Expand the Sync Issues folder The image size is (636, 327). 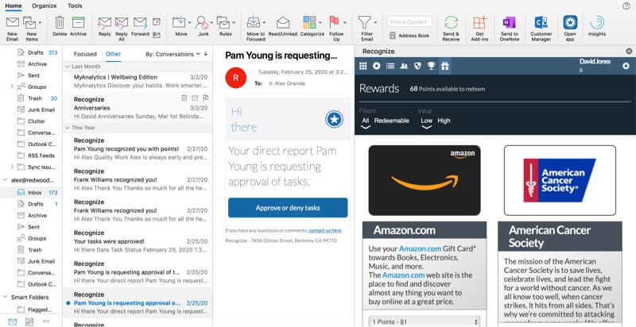tap(12, 167)
